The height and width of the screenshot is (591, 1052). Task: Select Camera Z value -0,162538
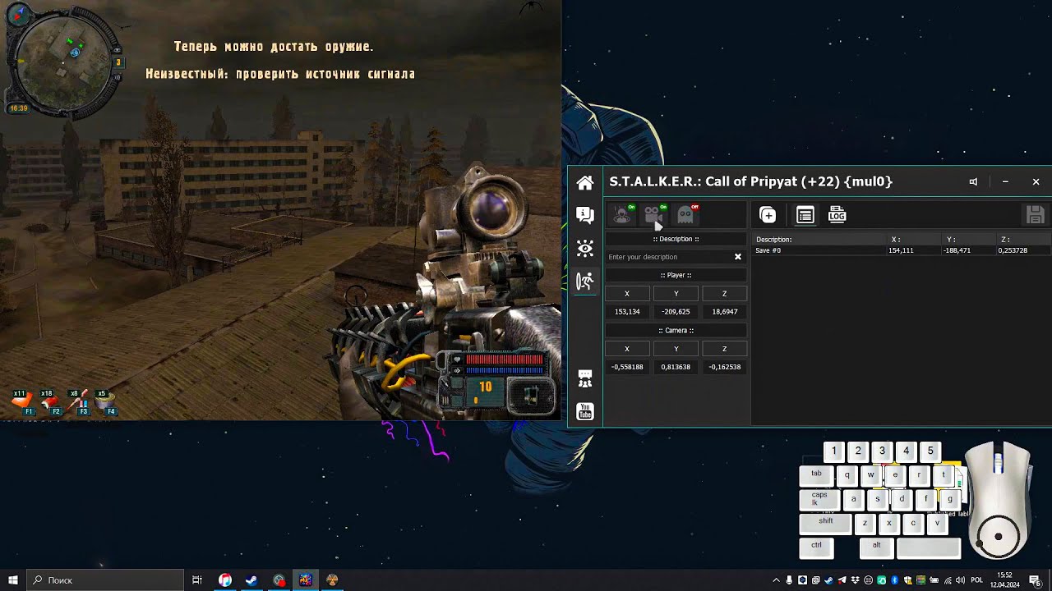pos(724,367)
